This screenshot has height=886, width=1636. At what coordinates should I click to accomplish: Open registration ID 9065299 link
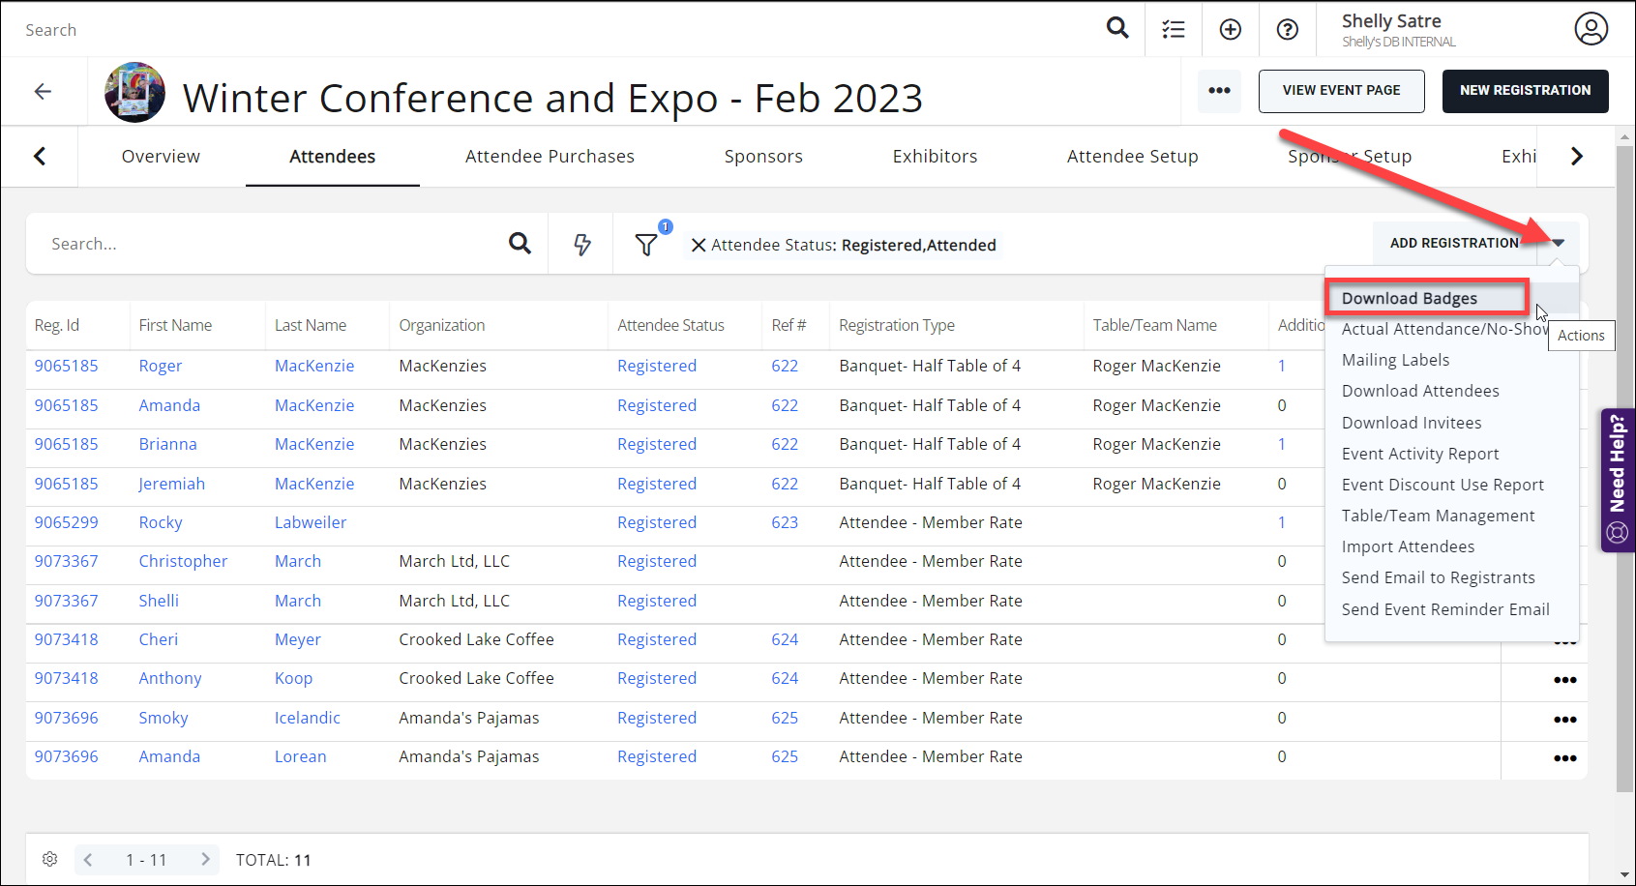tap(67, 522)
